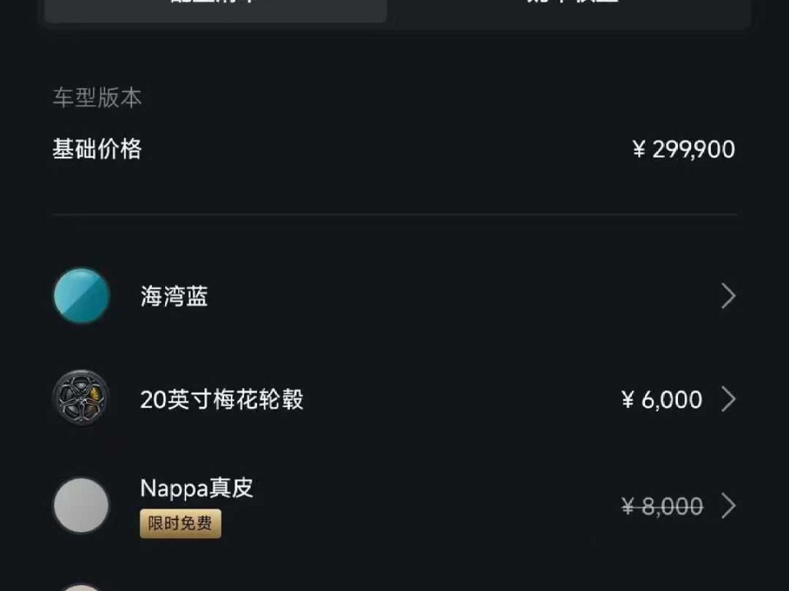Tap the 20-inch plum wheel thumbnail icon
Image resolution: width=789 pixels, height=591 pixels.
point(81,399)
